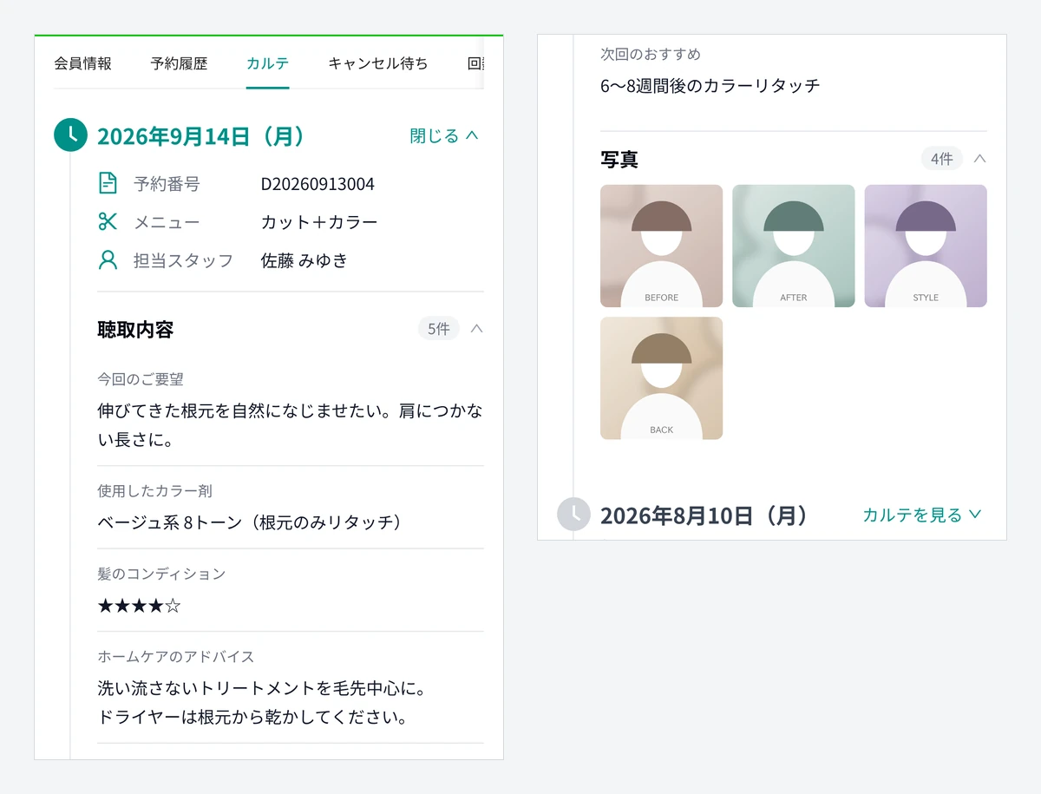Click the scissors icon next to メニュー

pyautogui.click(x=108, y=221)
